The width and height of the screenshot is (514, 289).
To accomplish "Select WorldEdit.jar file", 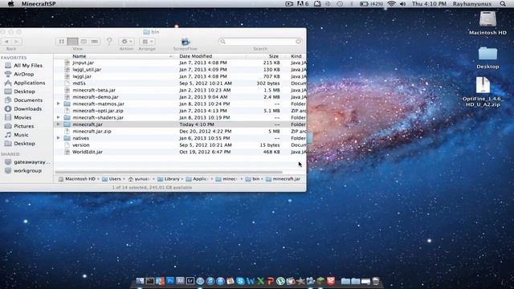I will tap(88, 152).
